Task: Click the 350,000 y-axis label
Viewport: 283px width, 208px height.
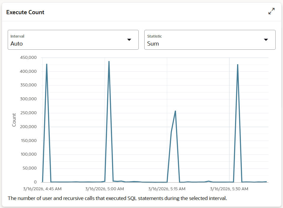Action: (x=28, y=85)
